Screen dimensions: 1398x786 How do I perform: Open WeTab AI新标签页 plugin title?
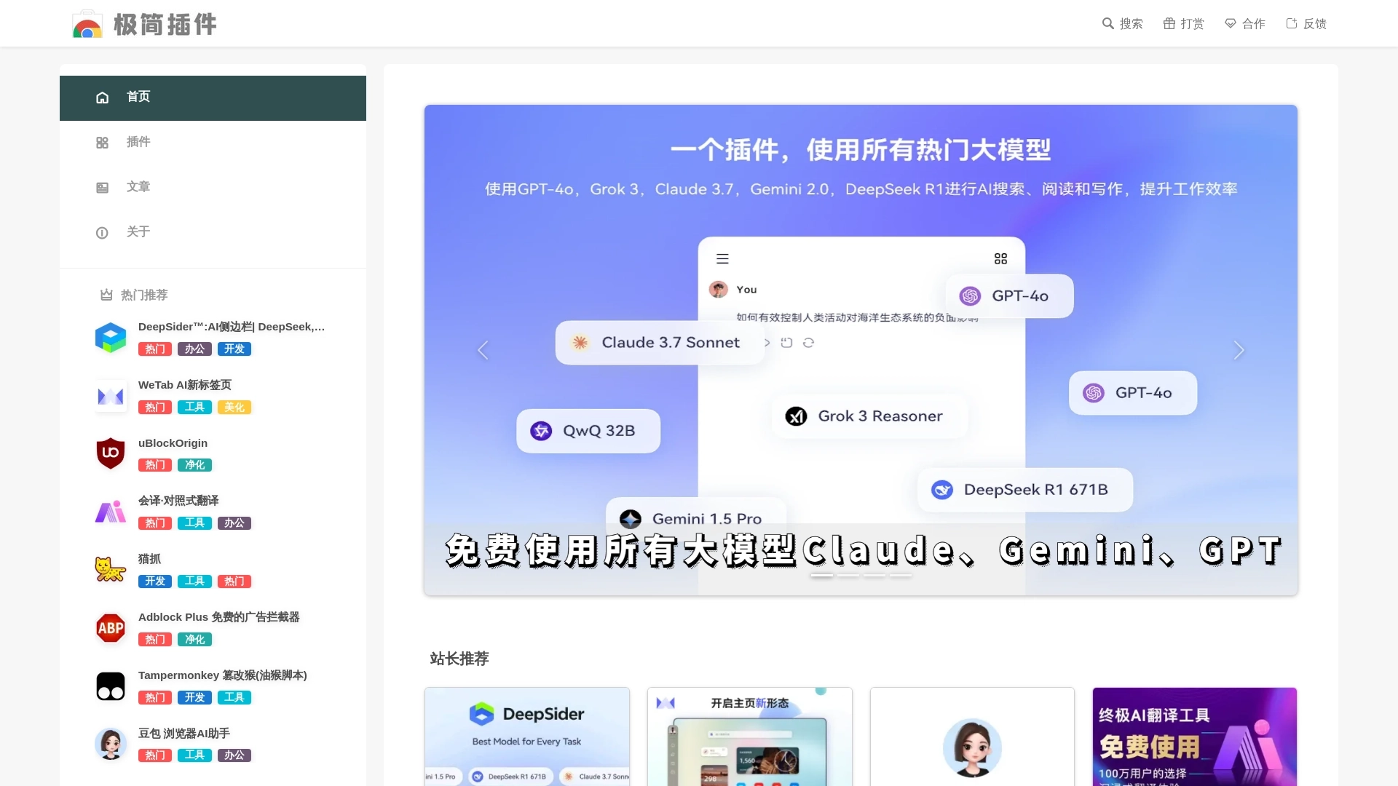pyautogui.click(x=185, y=385)
